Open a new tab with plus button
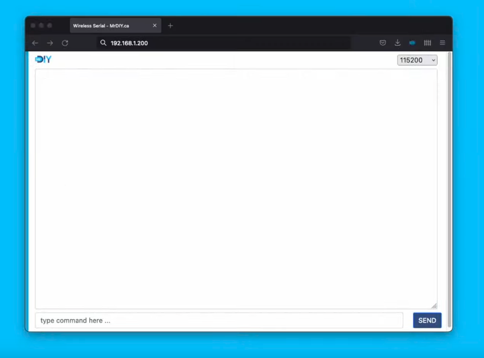Viewport: 484px width, 358px height. point(170,26)
